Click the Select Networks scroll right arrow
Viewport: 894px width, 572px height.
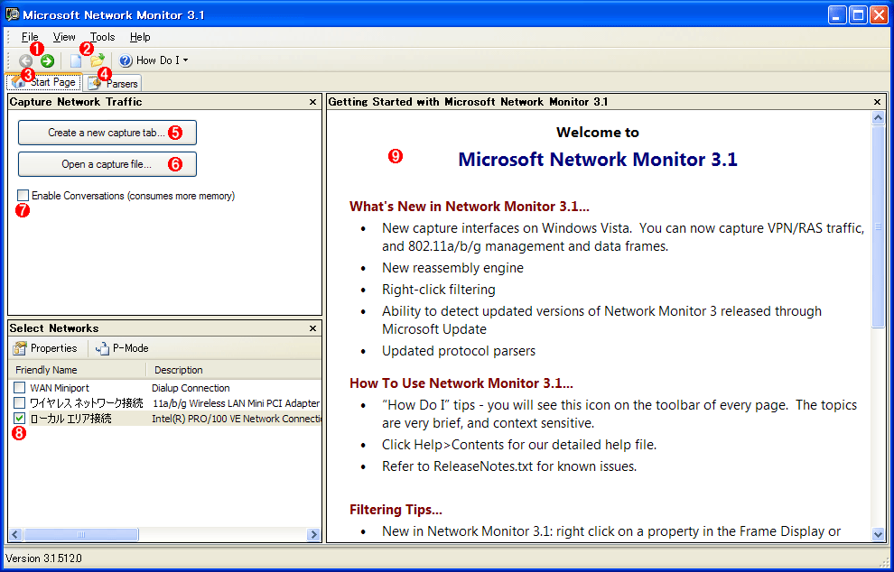coord(313,534)
